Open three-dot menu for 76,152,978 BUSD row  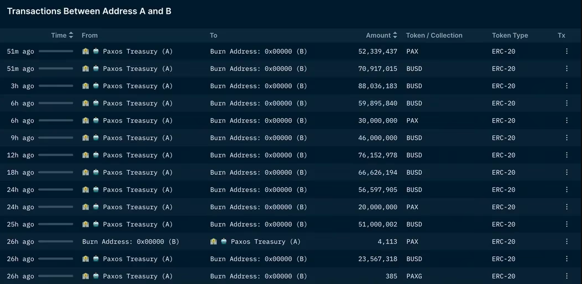pyautogui.click(x=566, y=155)
